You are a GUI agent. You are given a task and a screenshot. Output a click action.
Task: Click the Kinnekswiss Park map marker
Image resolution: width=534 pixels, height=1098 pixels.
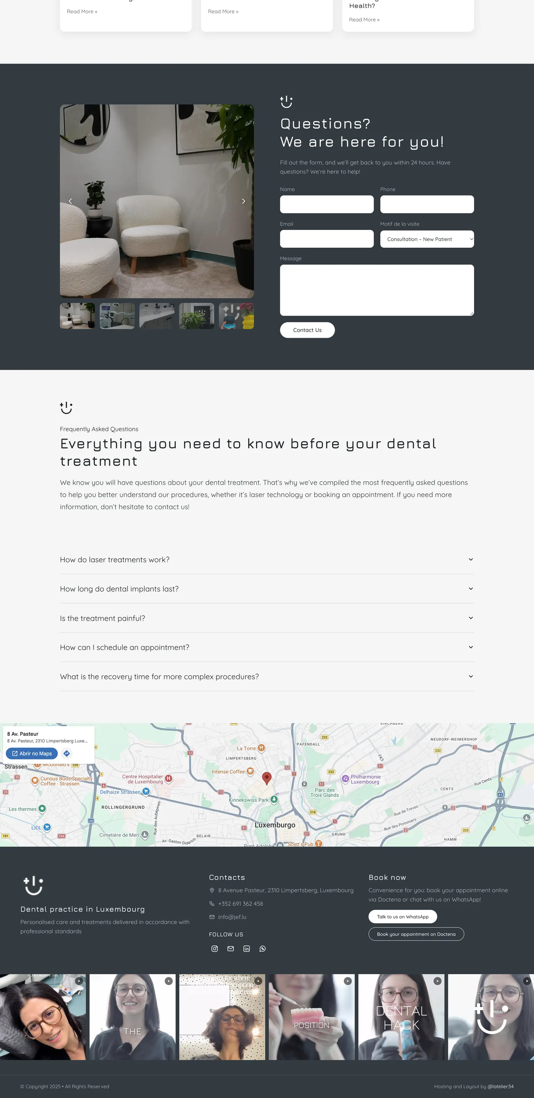click(274, 799)
